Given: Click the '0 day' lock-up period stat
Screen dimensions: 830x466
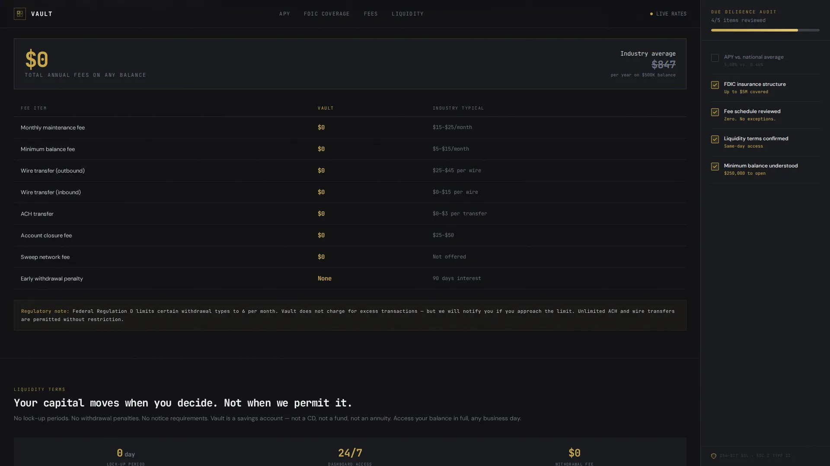Looking at the screenshot, I should click(126, 453).
